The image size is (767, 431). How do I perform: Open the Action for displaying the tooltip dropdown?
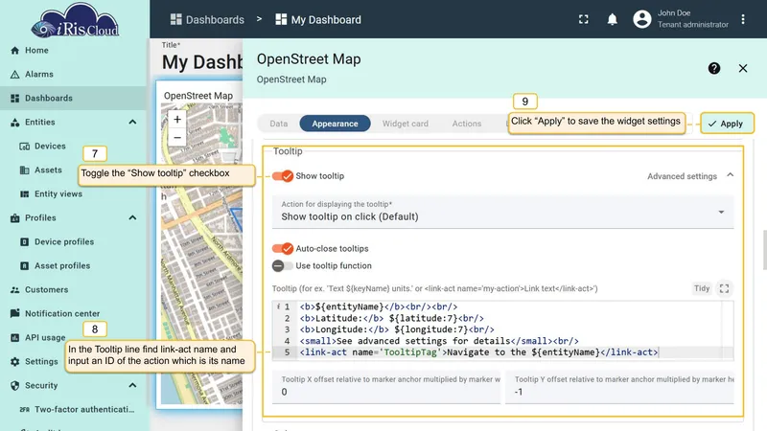tap(502, 212)
